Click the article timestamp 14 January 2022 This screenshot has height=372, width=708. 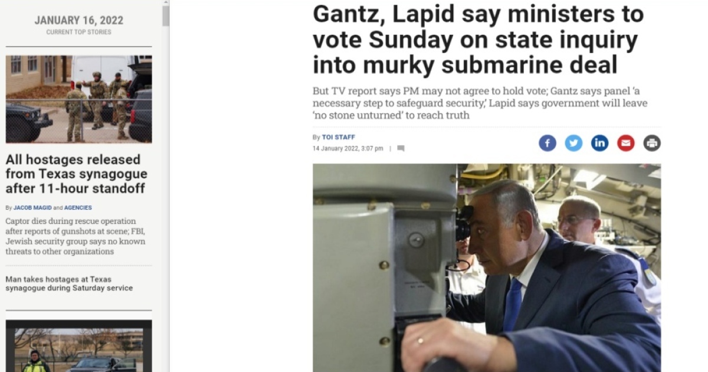(x=348, y=148)
